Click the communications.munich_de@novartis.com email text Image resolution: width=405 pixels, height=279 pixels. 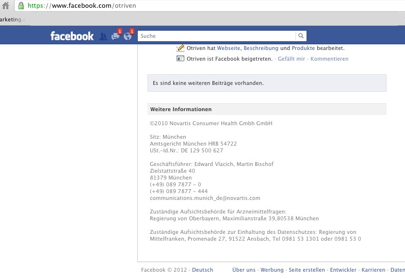click(205, 198)
